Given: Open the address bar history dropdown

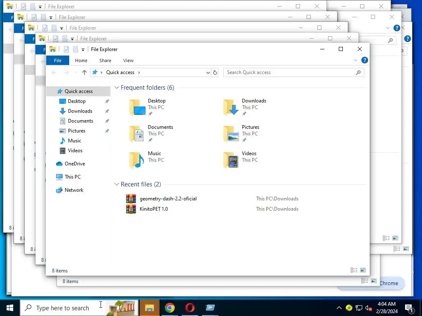Looking at the screenshot, I should coord(208,72).
